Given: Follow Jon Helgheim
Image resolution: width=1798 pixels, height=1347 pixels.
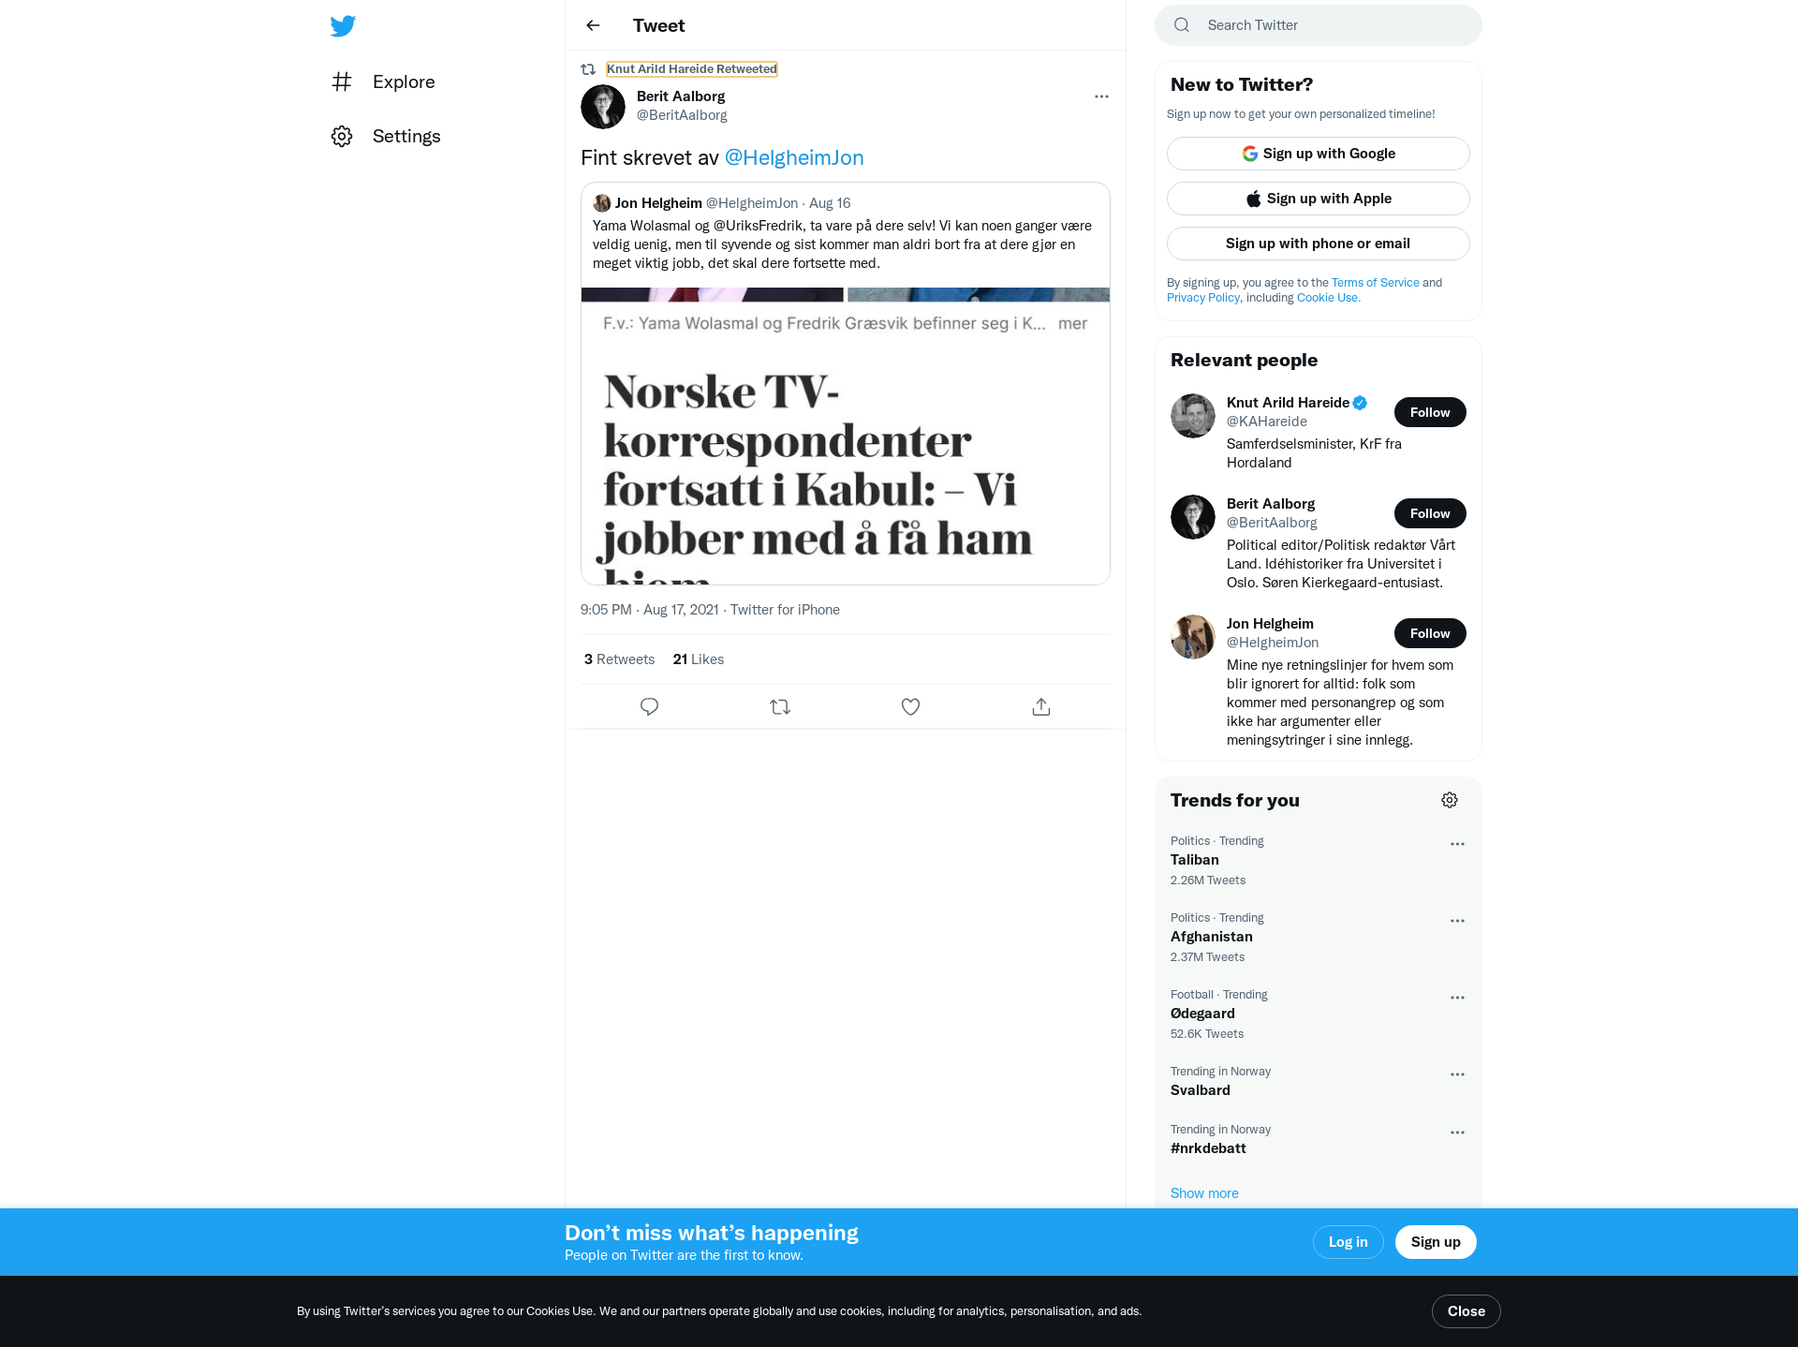Looking at the screenshot, I should (1430, 633).
